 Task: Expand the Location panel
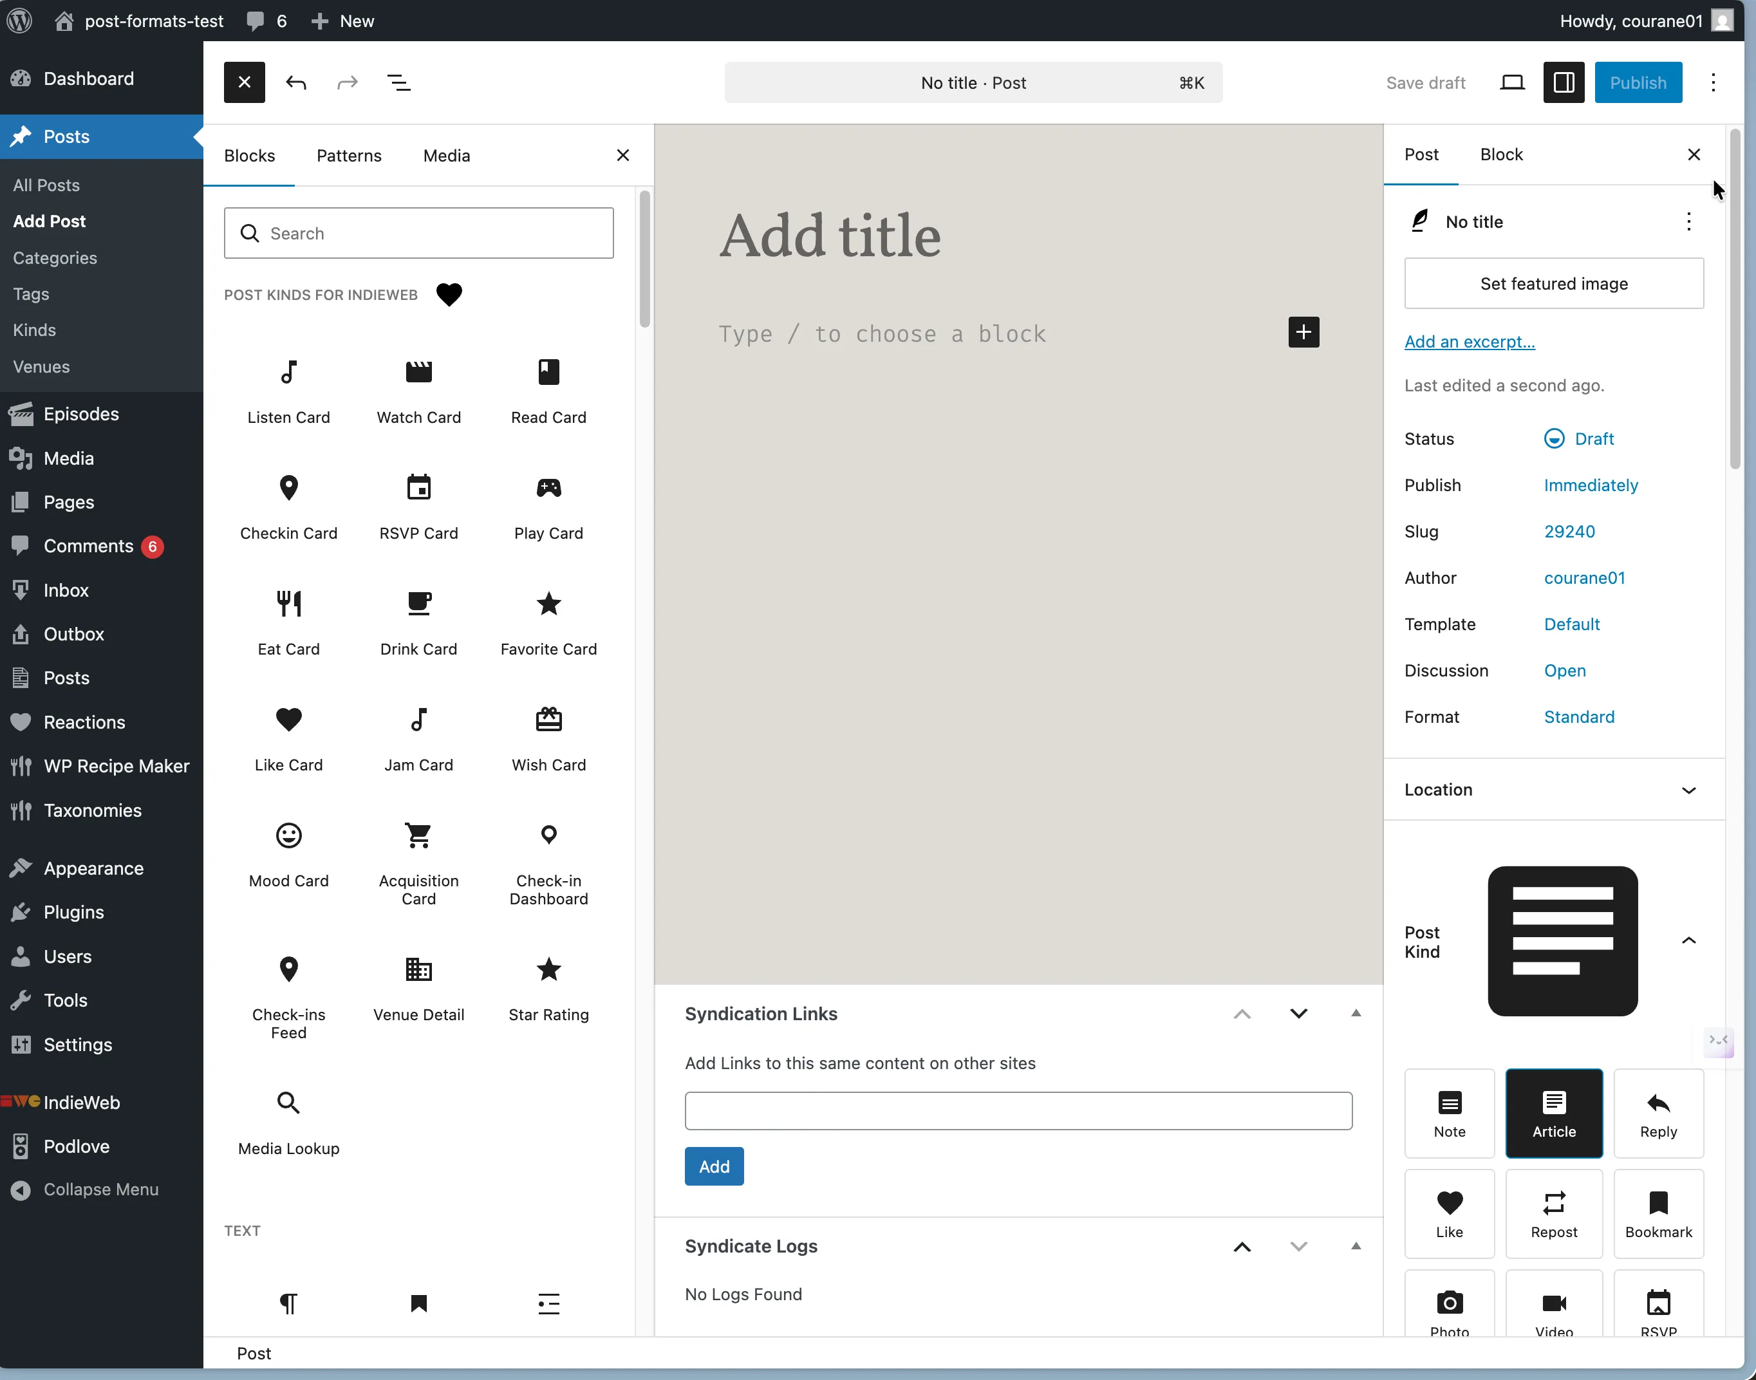1553,789
